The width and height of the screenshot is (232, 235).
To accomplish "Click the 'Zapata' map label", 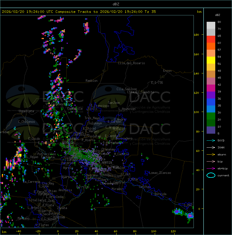I will (62, 208).
